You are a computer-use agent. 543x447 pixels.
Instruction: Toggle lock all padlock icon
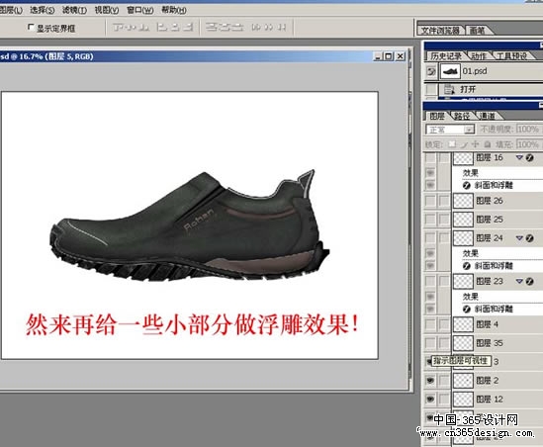(488, 144)
